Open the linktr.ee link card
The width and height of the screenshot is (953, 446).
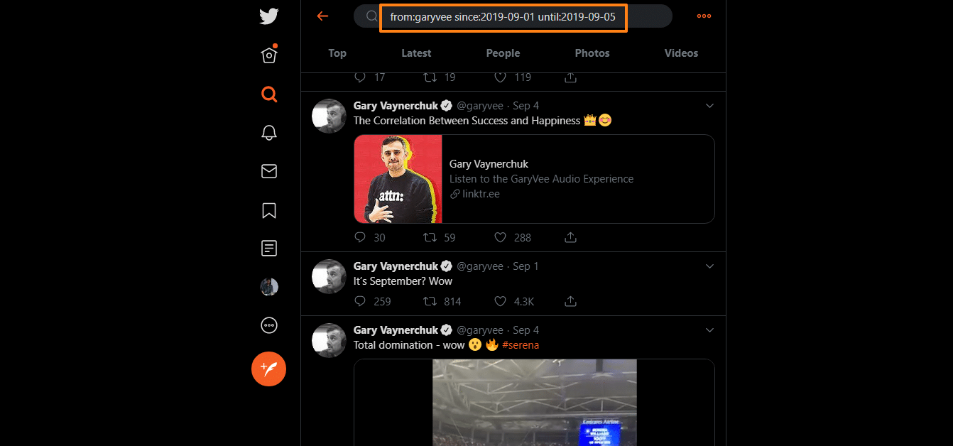(534, 179)
